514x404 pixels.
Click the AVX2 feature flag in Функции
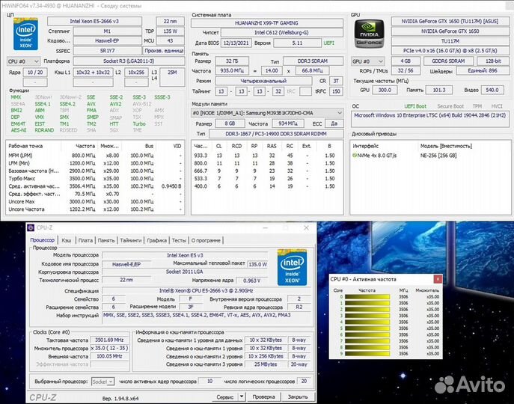click(115, 104)
